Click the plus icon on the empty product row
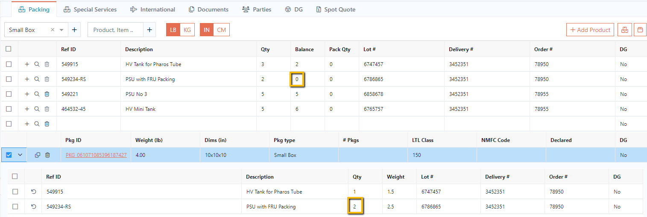This screenshot has height=217, width=647. tap(27, 124)
